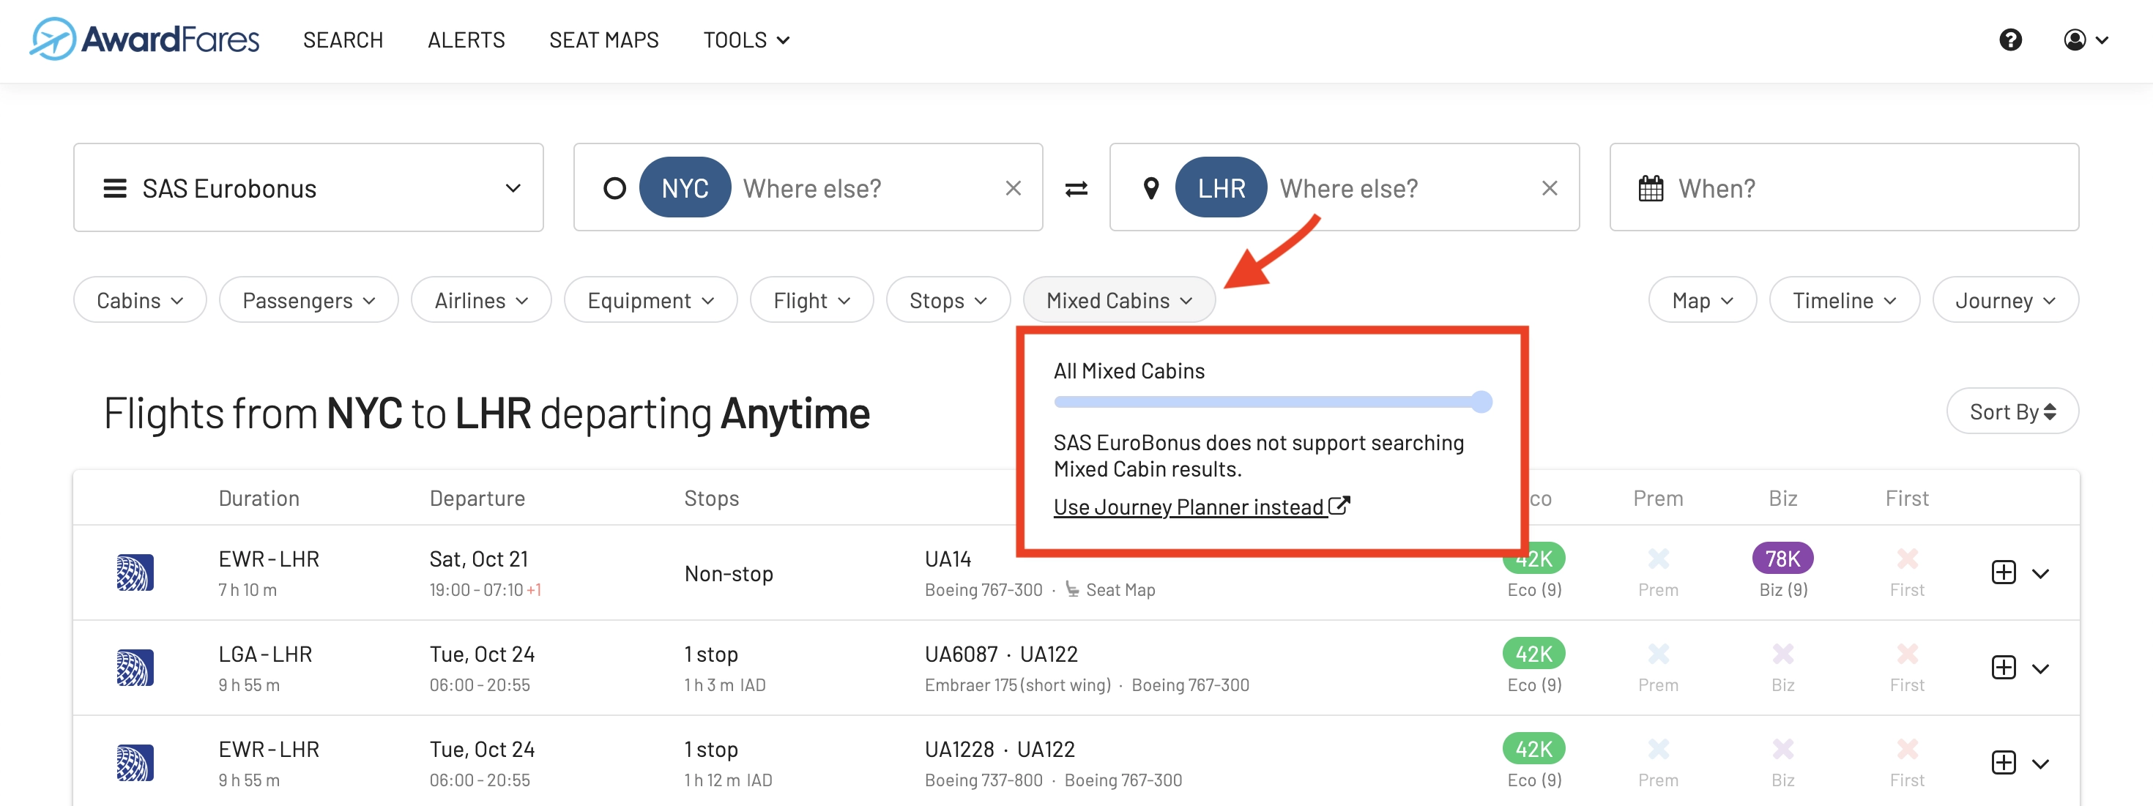2153x806 pixels.
Task: Go to SEAT MAPS in top navigation
Action: (603, 40)
